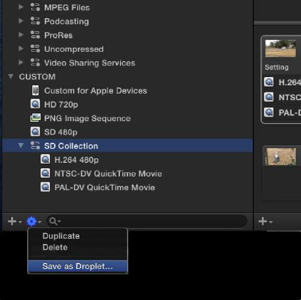Click the gear action menu icon

pos(32,221)
